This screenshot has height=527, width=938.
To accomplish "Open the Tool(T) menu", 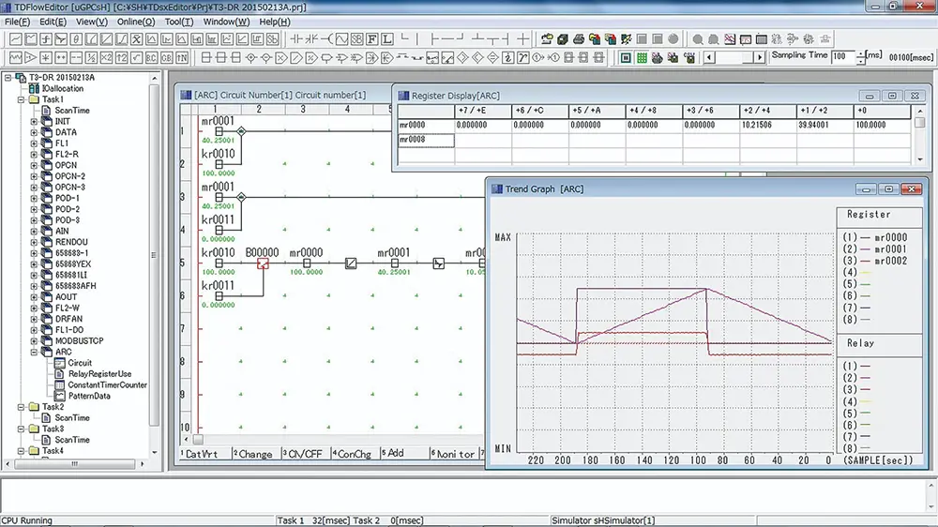I will (178, 22).
